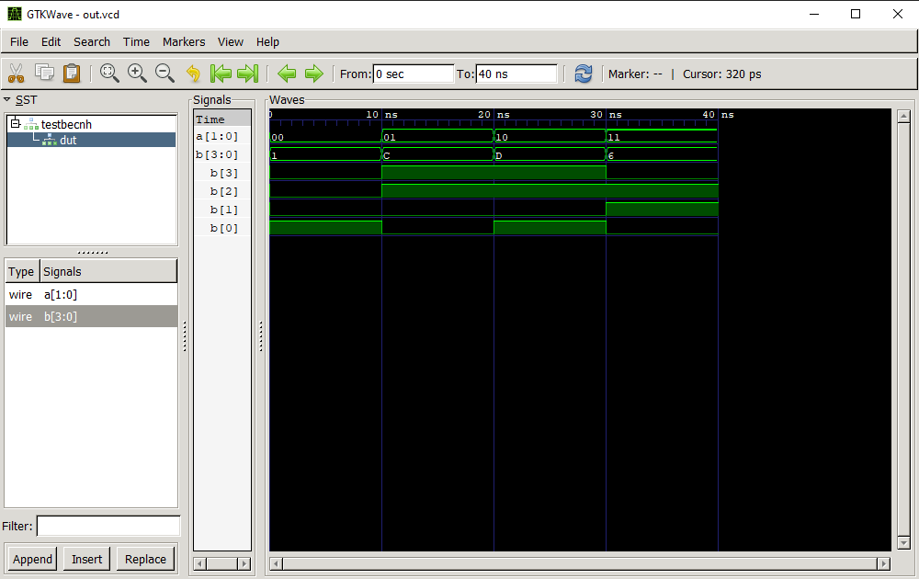Image resolution: width=919 pixels, height=579 pixels.
Task: Collapse the SST panel disclosure triangle
Action: [7, 99]
